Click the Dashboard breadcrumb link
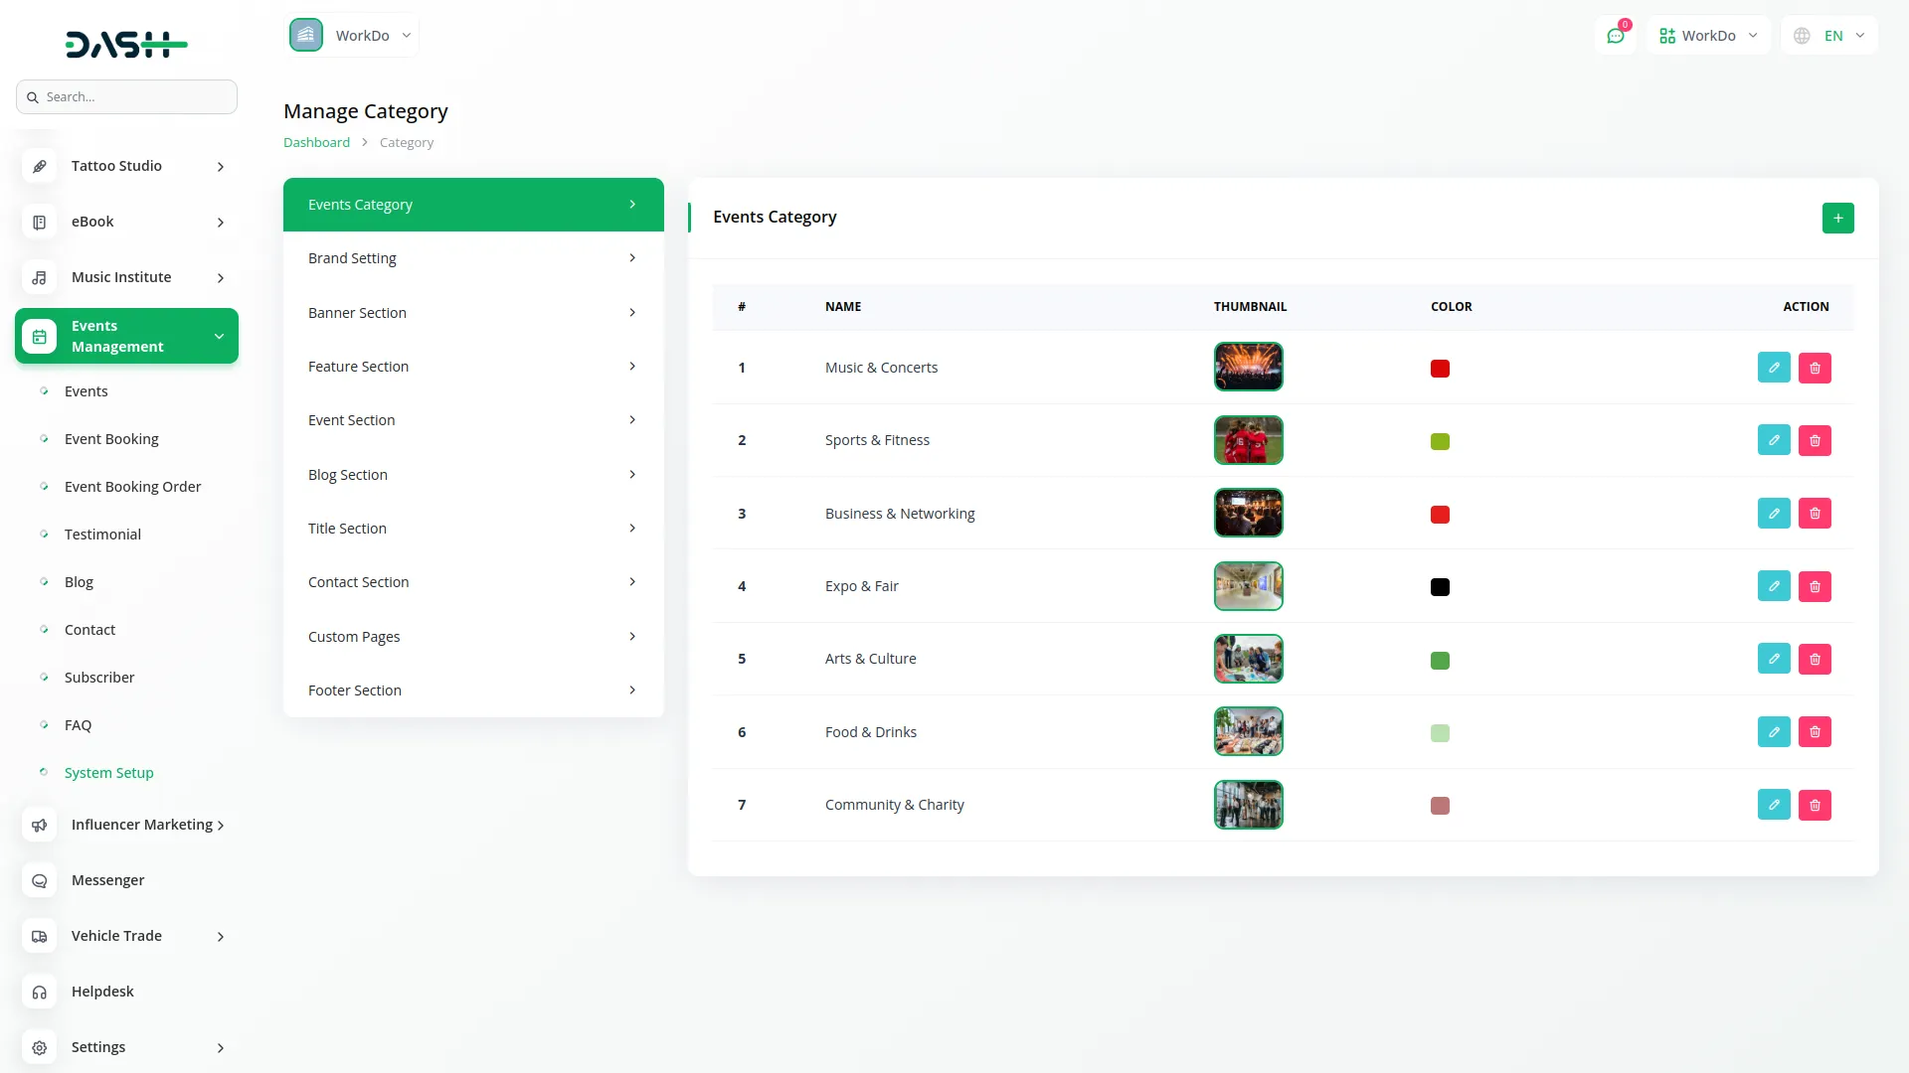Screen dimensions: 1909x1073 (x=316, y=142)
